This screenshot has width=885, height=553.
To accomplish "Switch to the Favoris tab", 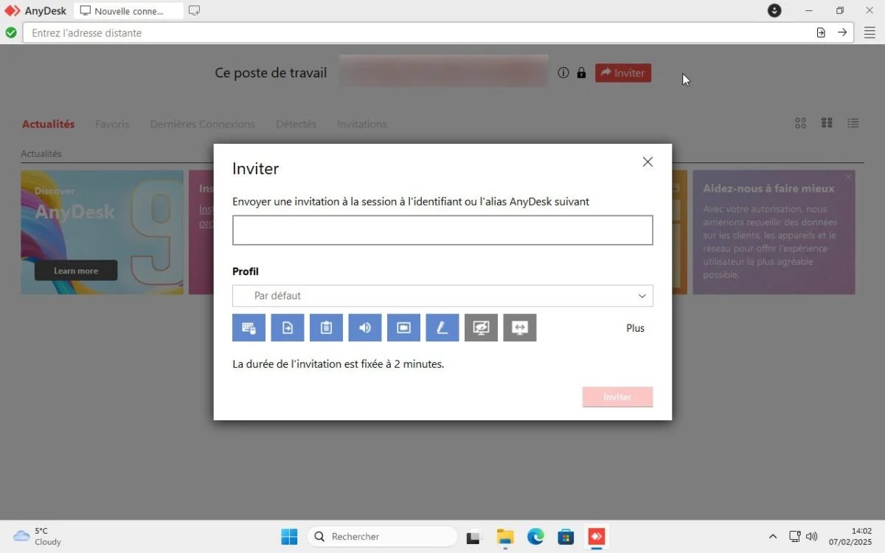I will pyautogui.click(x=112, y=124).
